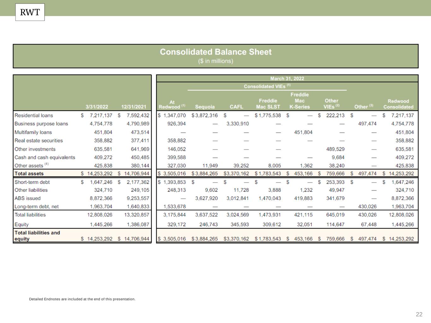Click the Consolidated Balance Sheet title
This screenshot has width=431, height=323.
point(215,52)
